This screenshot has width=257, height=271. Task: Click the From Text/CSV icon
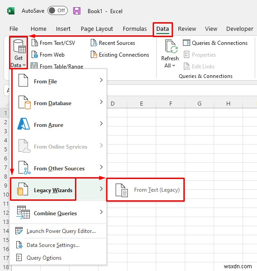click(35, 43)
